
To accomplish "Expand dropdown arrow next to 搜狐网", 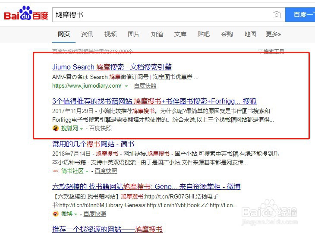I will [82, 129].
